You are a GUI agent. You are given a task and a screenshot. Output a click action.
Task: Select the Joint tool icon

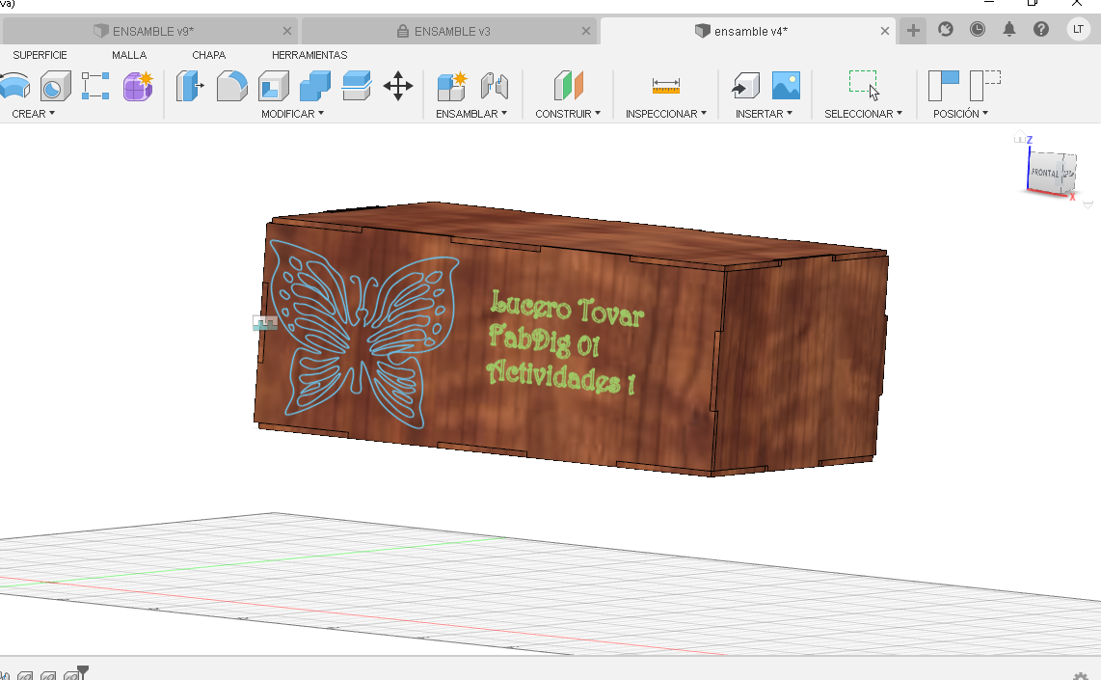pos(495,87)
